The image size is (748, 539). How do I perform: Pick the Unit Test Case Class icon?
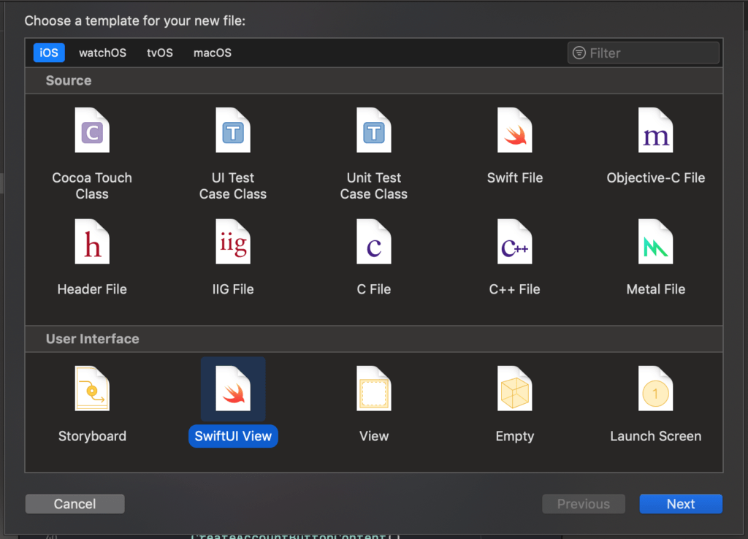374,130
